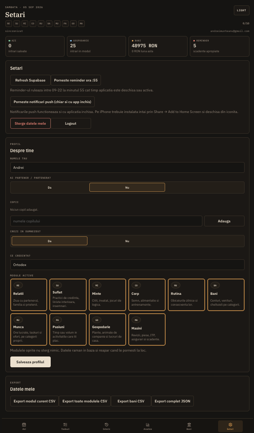Click the sincronizat status text
Viewport: 254px width, 433px height.
point(14,31)
